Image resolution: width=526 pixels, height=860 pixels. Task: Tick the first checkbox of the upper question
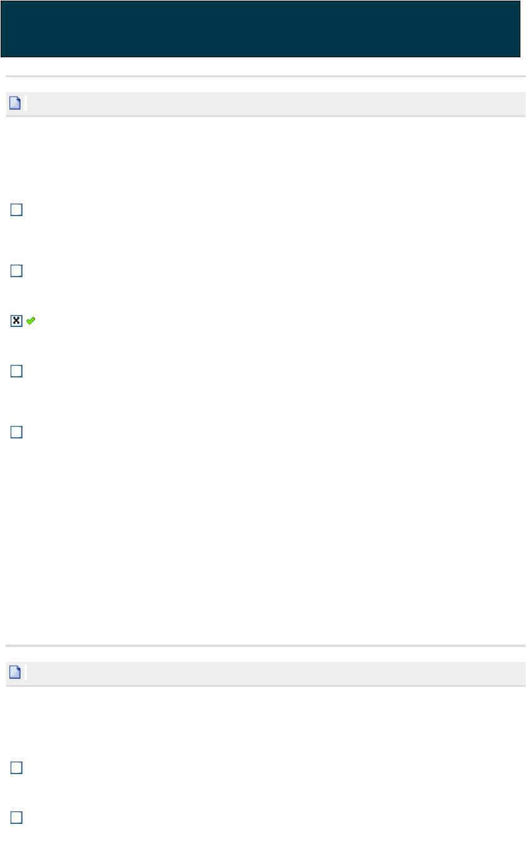(x=16, y=210)
